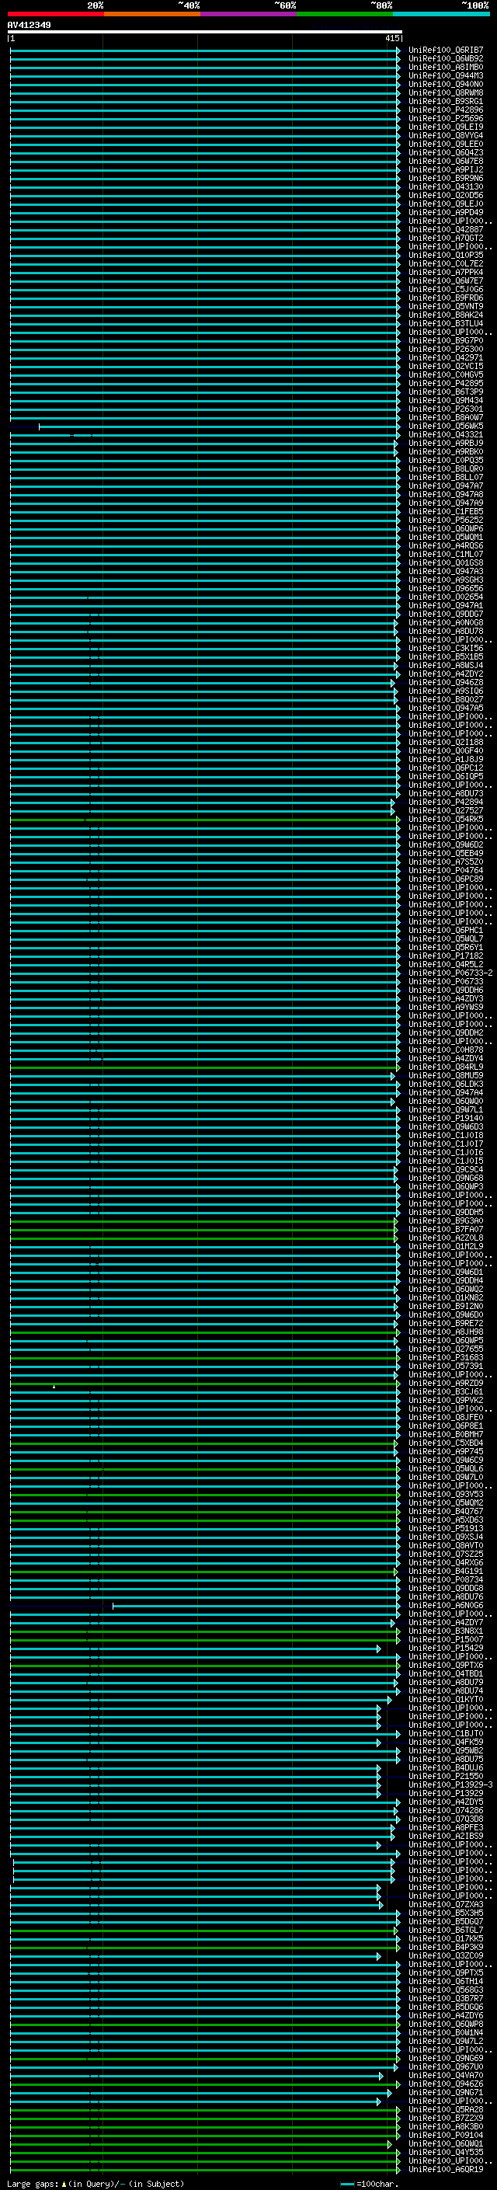Click the query name AV412349

(29, 25)
